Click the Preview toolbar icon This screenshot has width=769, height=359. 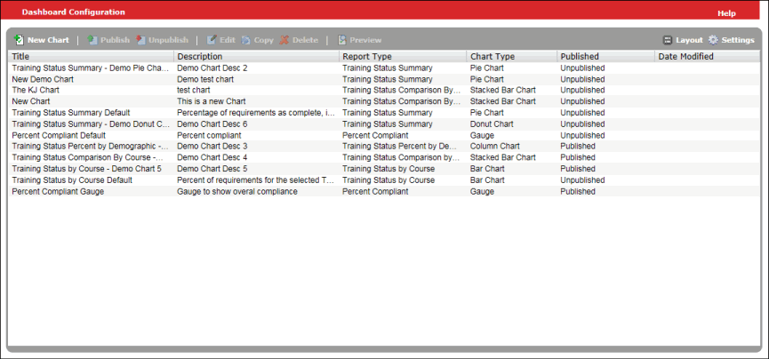(x=342, y=40)
